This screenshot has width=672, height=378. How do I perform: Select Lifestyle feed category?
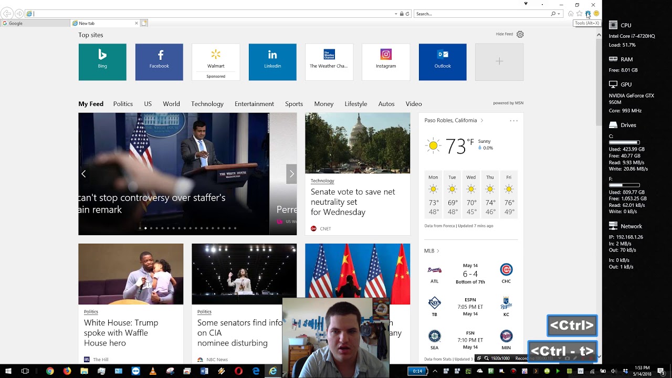356,104
